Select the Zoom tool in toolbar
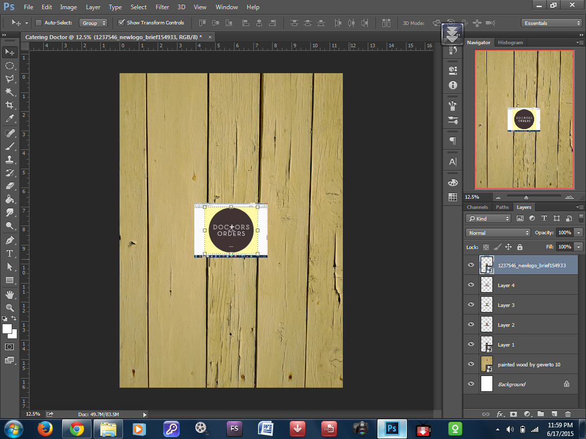The image size is (586, 439). [9, 307]
